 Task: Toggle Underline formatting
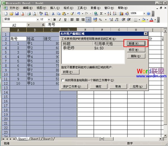click(x=65, y=20)
